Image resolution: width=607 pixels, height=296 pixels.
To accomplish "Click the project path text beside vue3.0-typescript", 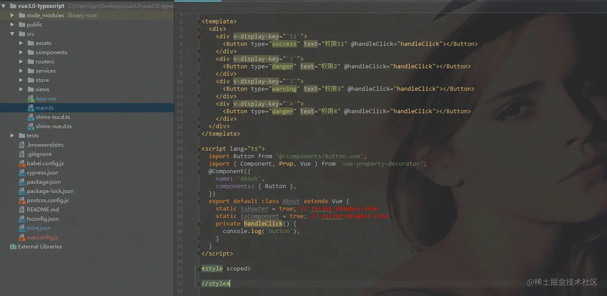I will [x=121, y=6].
